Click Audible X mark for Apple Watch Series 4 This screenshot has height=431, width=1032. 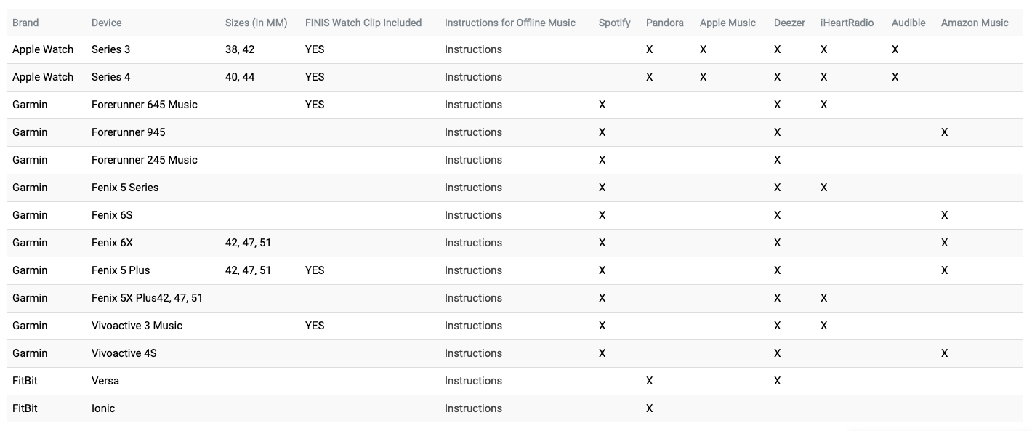[895, 77]
